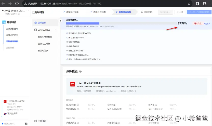
Task: Open 数据库对象数量 under CONFLUENCE
Action: (45, 37)
